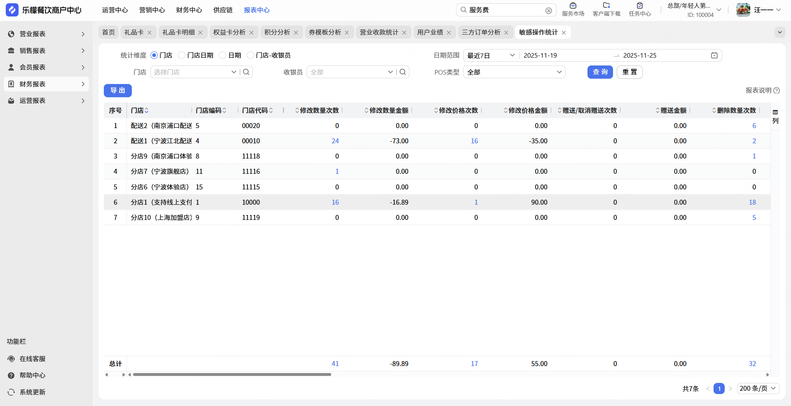Switch to the 营业收款统计 tab
This screenshot has height=406, width=791.
379,33
